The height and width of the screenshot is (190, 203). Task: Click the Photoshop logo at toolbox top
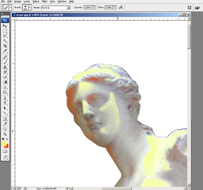click(5, 21)
